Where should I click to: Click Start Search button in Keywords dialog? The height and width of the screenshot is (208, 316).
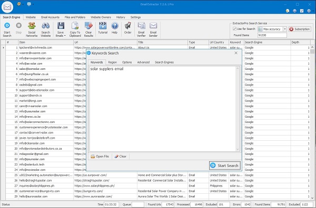pos(225,165)
